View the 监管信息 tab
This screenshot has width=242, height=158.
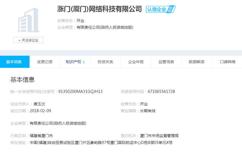pos(166,62)
